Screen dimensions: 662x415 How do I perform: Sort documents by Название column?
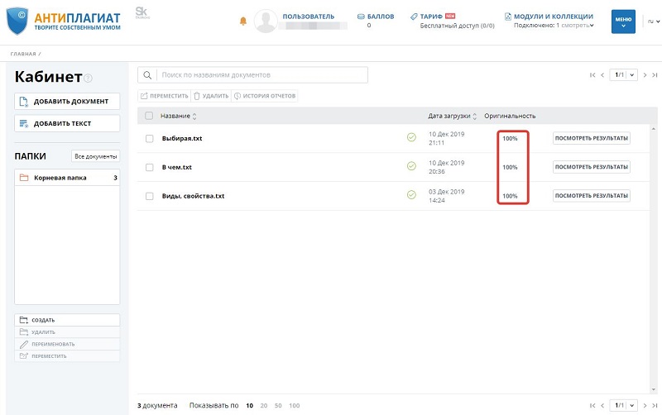pyautogui.click(x=178, y=116)
